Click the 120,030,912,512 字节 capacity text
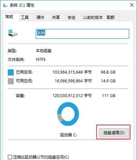This screenshot has height=160, width=137. [x=72, y=95]
